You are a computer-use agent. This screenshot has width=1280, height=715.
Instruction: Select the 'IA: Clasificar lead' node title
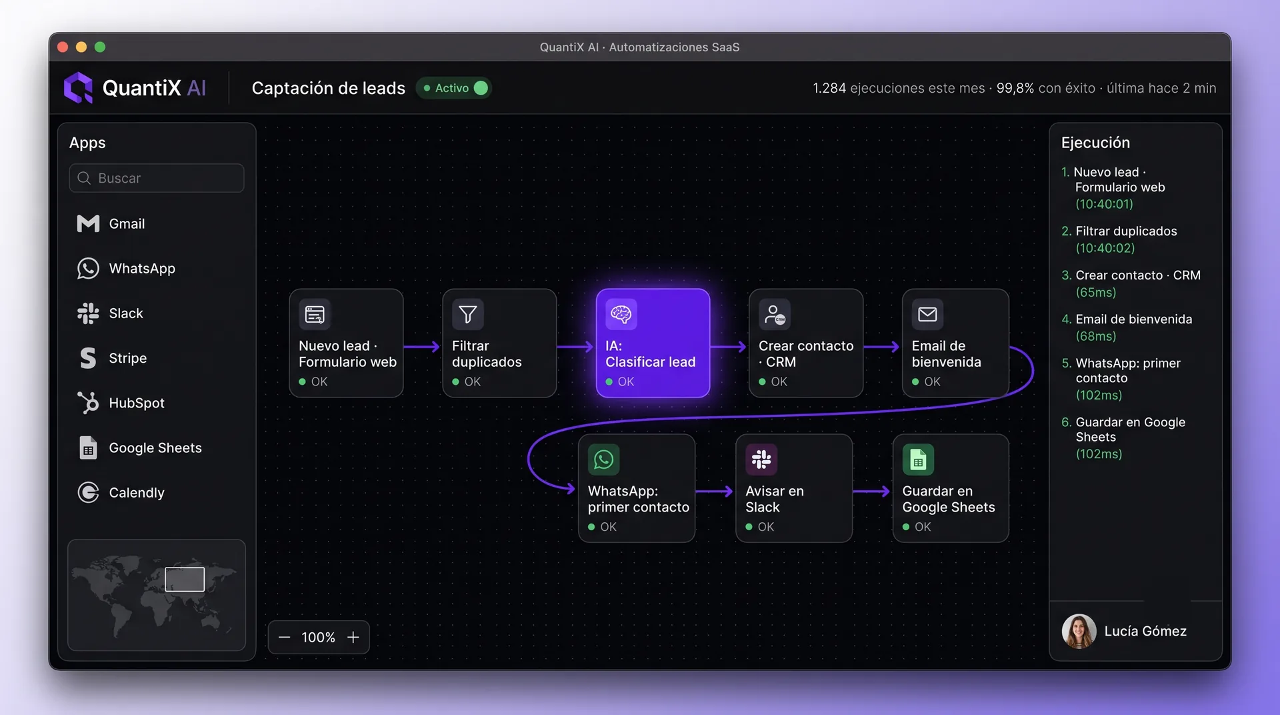(x=650, y=353)
